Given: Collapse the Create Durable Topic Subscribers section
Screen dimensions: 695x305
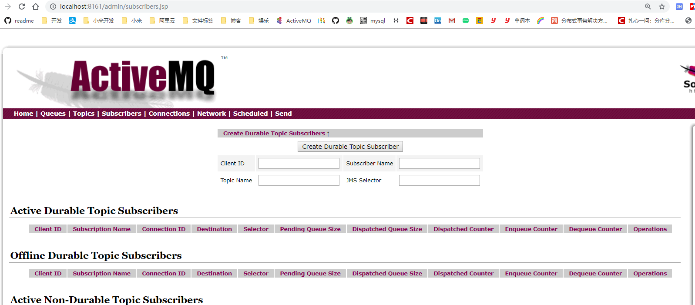Looking at the screenshot, I should click(276, 134).
